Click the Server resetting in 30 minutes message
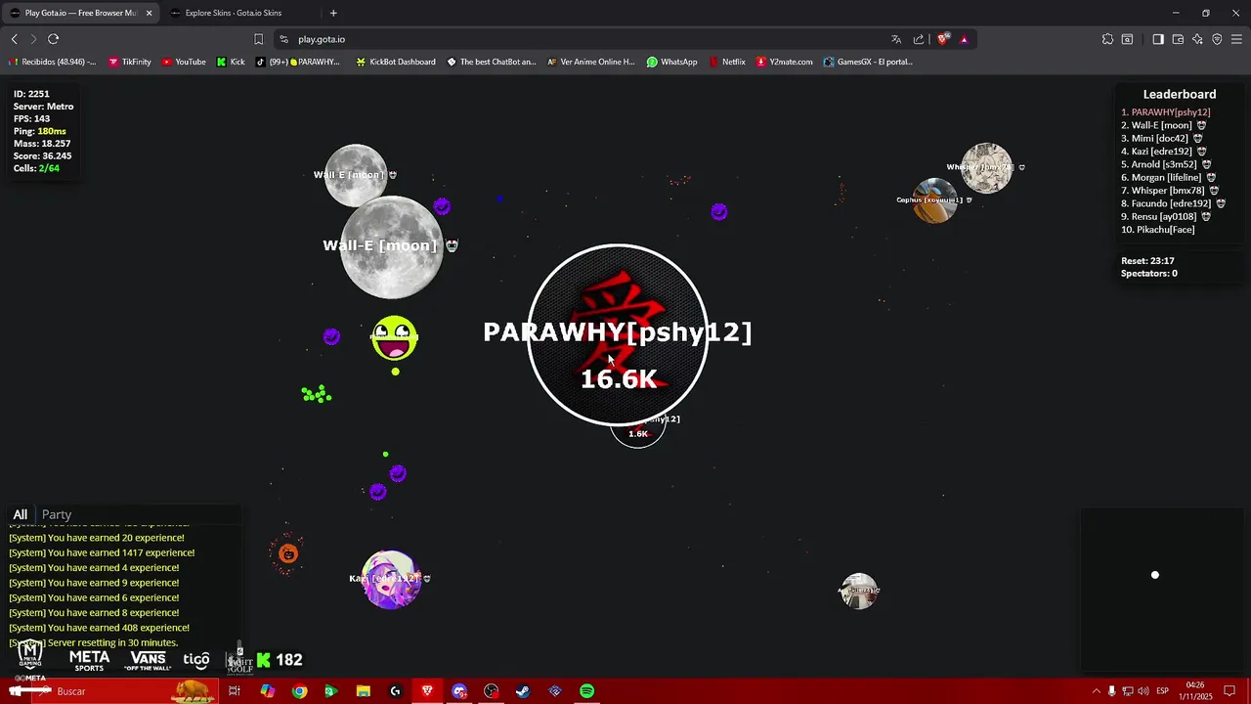1251x704 pixels. point(94,642)
